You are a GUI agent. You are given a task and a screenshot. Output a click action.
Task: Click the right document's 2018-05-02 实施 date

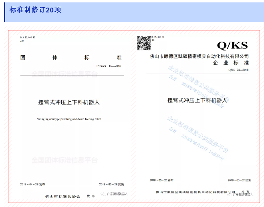coord(240,180)
